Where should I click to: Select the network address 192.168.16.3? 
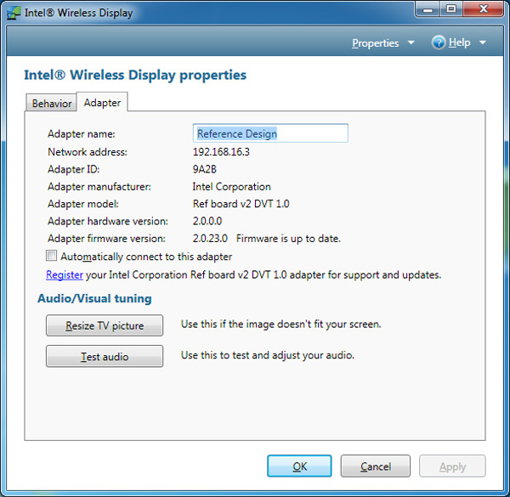[221, 152]
